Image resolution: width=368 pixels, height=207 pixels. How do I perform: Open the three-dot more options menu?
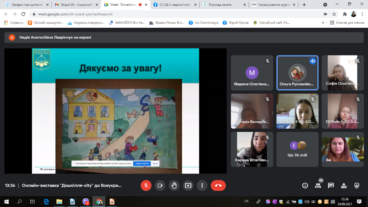202,185
